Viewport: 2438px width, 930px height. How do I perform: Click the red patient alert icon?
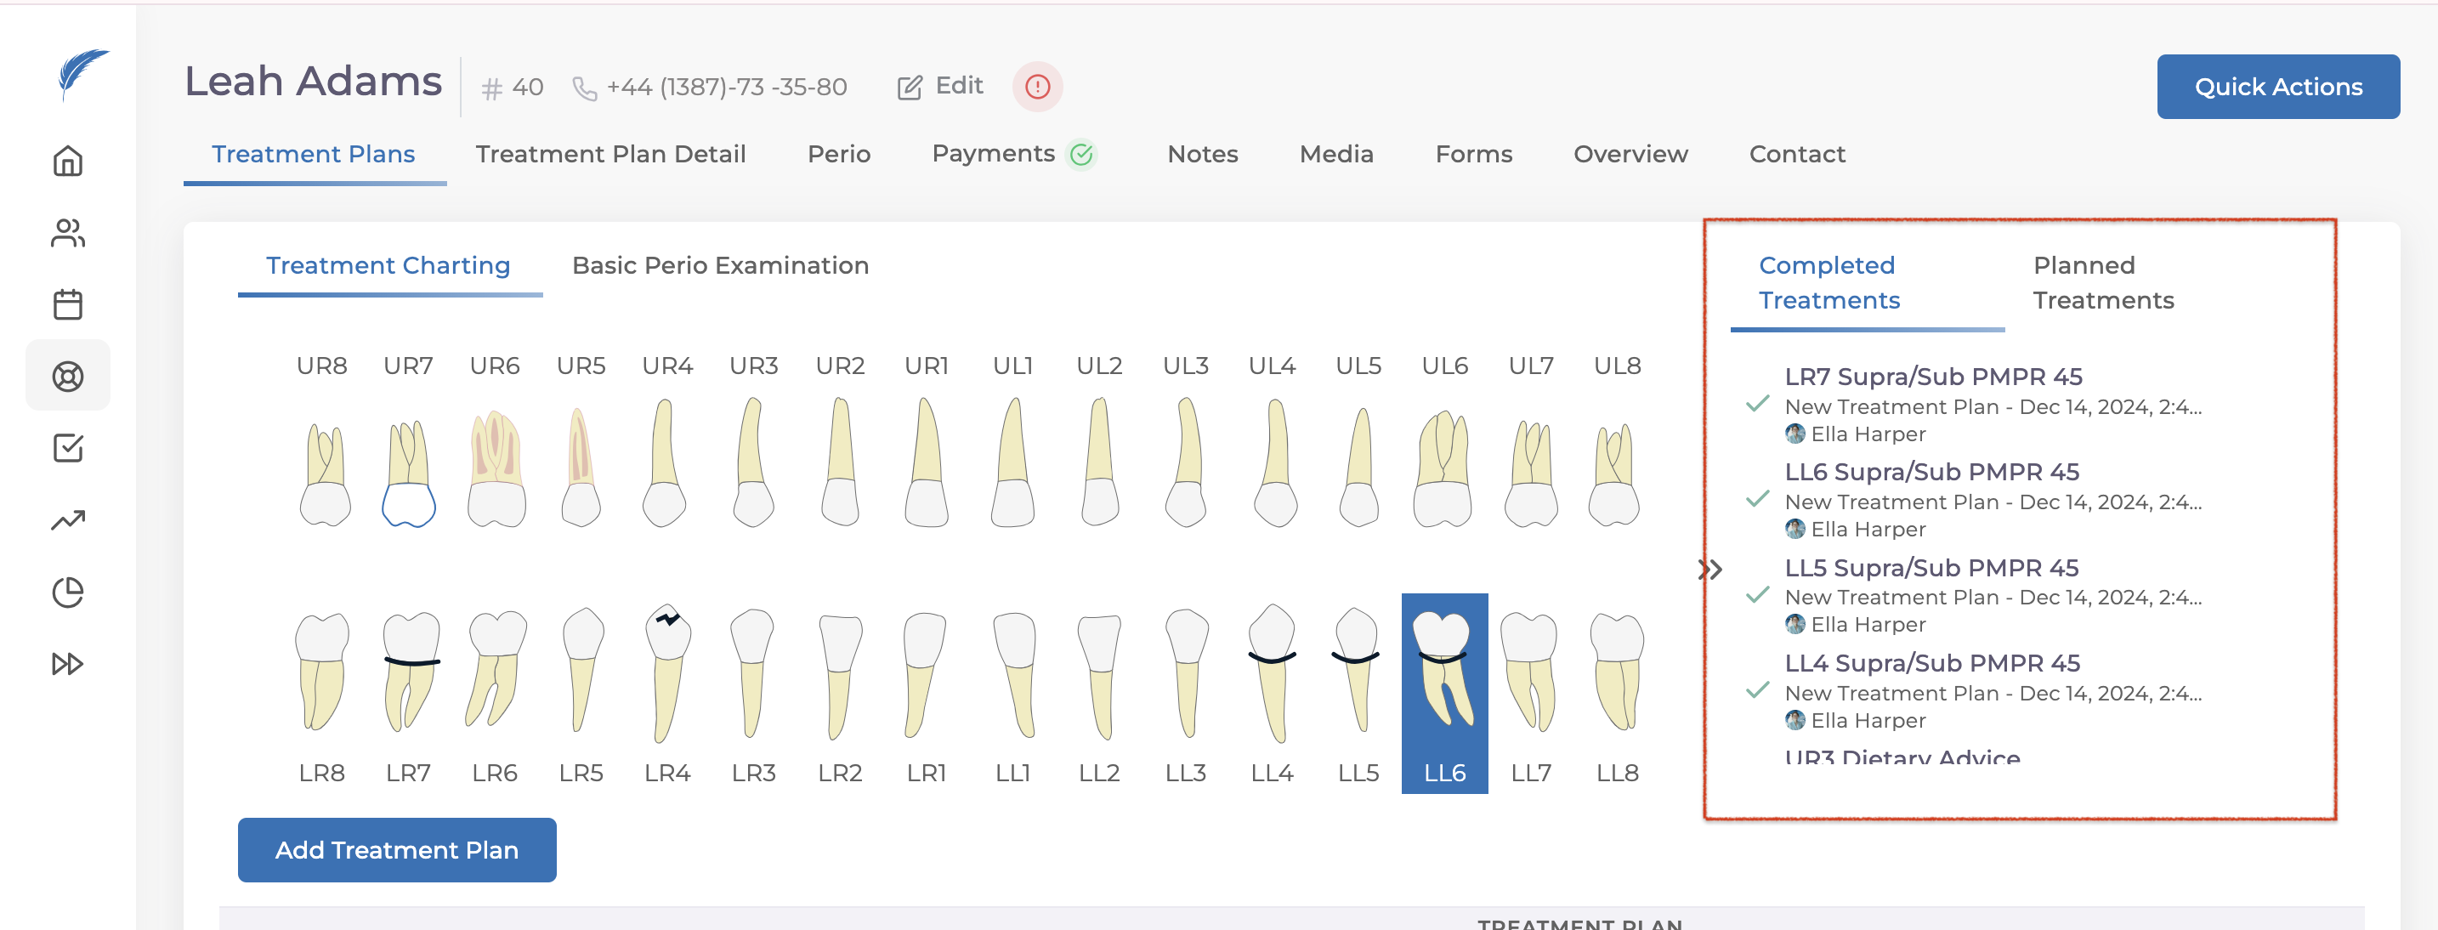(1037, 87)
